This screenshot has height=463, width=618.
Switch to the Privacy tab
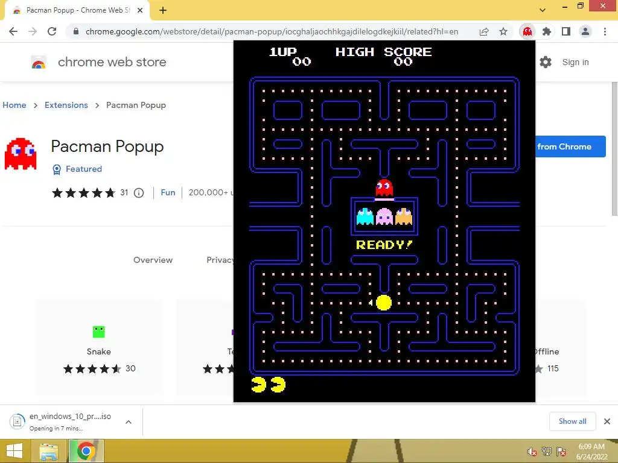coord(220,260)
